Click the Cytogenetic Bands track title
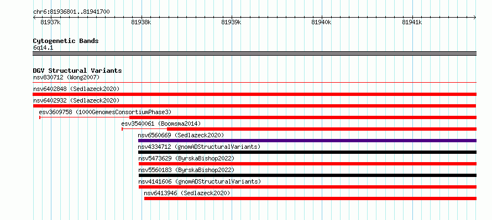Screen dimensions: 492x220 (x=66, y=41)
